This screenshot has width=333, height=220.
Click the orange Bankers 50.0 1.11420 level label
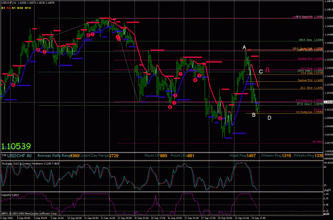pos(311,80)
